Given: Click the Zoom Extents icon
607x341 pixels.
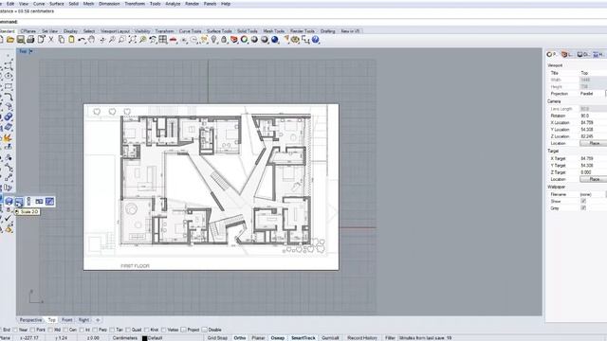Looking at the screenshot, I should pos(133,40).
